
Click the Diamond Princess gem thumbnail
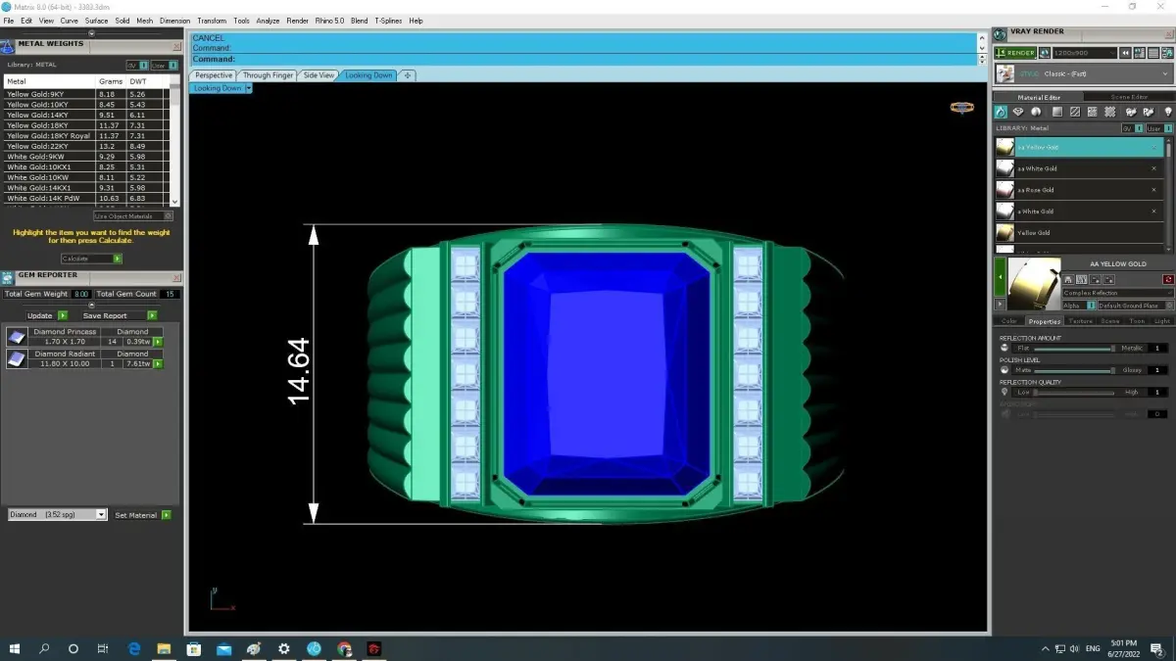click(x=17, y=336)
